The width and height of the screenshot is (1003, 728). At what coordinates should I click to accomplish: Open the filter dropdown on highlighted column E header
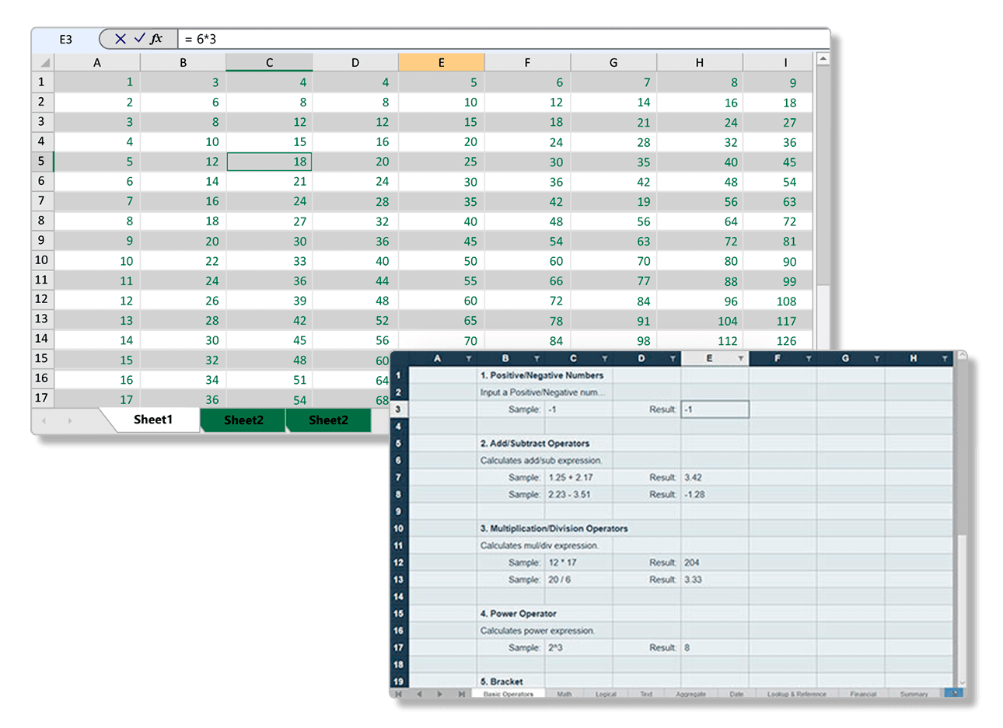(x=741, y=358)
